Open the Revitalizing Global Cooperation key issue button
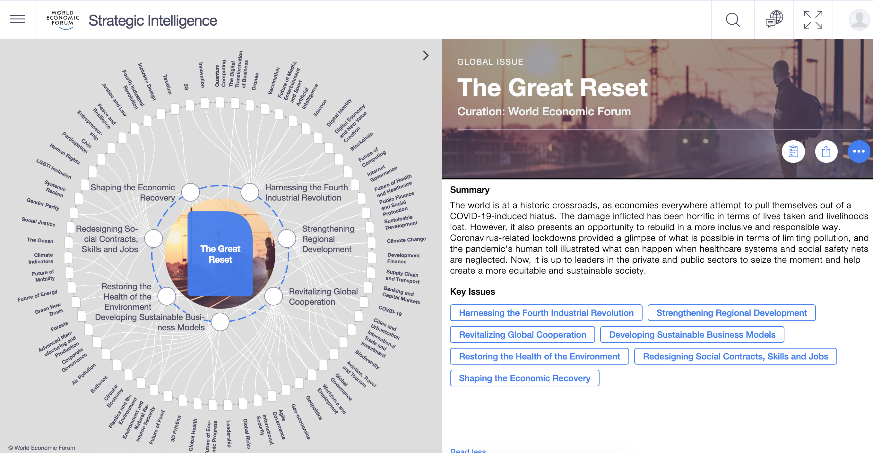This screenshot has height=453, width=873. [x=522, y=334]
